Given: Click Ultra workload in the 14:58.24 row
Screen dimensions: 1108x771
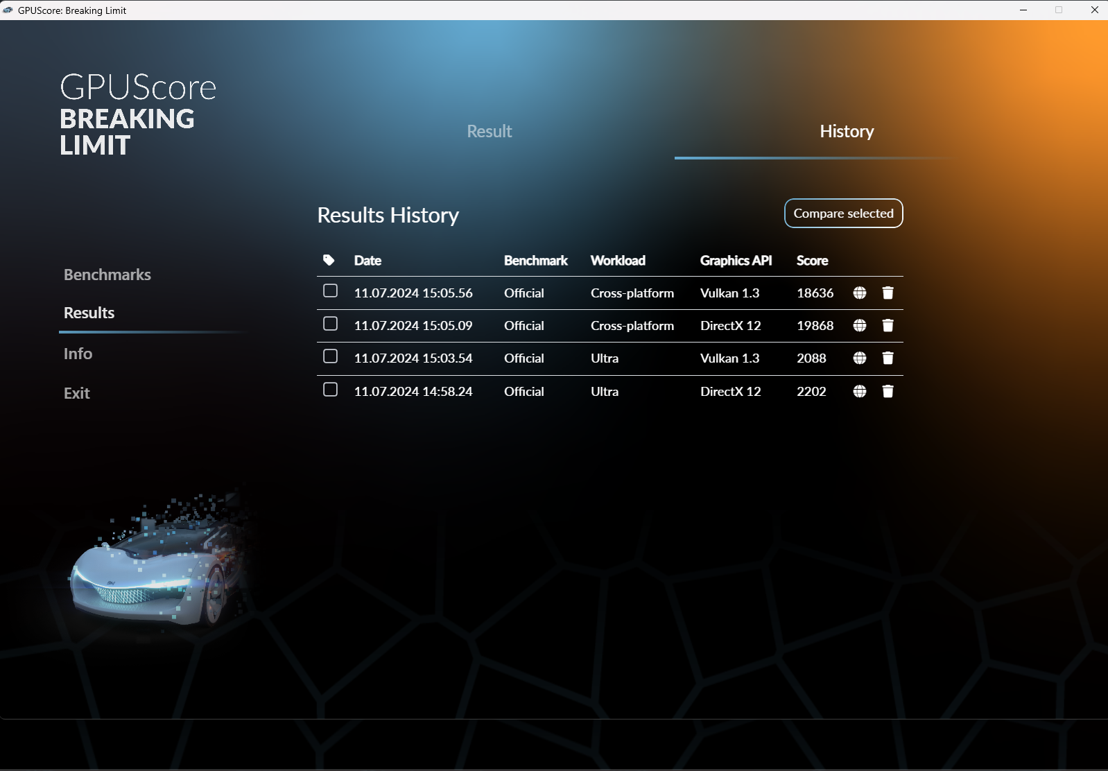Looking at the screenshot, I should pyautogui.click(x=605, y=391).
